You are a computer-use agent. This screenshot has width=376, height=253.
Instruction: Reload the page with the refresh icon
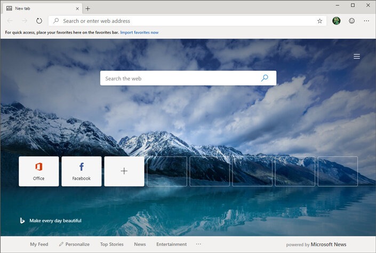tap(39, 21)
